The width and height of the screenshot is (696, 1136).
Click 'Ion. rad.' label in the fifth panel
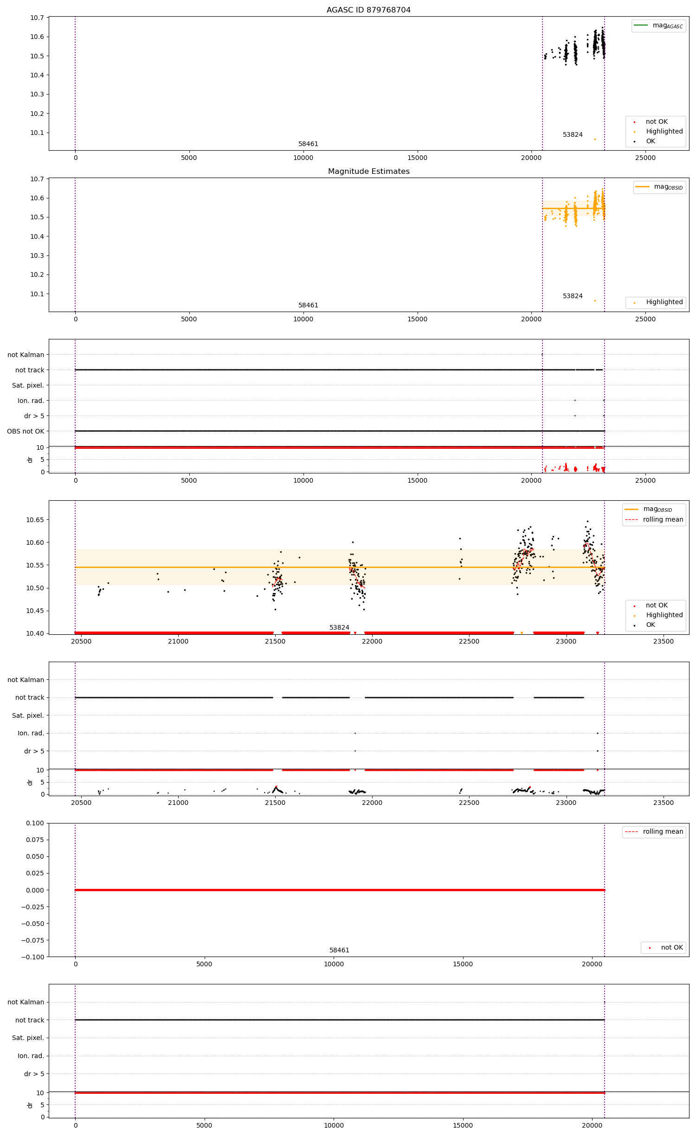[31, 733]
